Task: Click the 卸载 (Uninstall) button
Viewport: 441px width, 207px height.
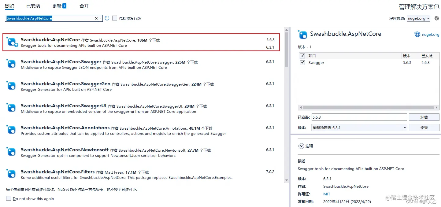Action: 424,117
